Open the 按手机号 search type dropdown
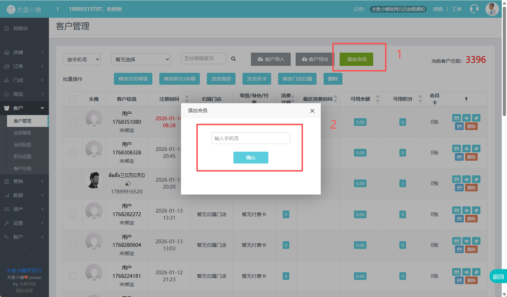Image resolution: width=507 pixels, height=297 pixels. pyautogui.click(x=82, y=60)
